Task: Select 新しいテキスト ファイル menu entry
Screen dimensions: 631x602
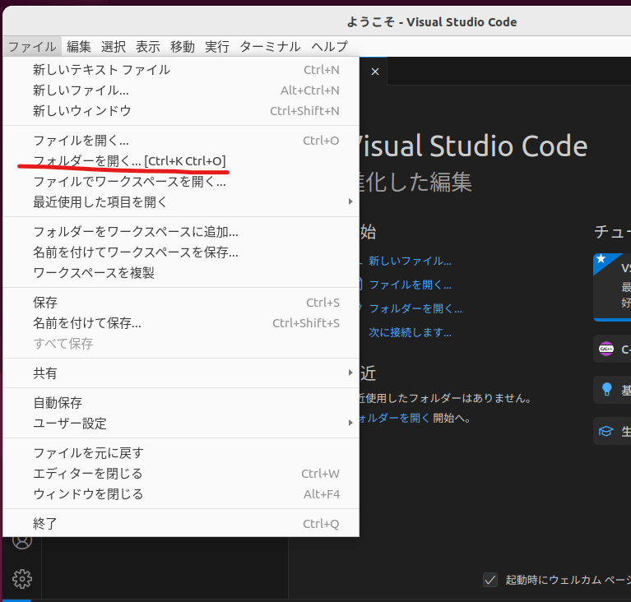Action: [x=181, y=70]
